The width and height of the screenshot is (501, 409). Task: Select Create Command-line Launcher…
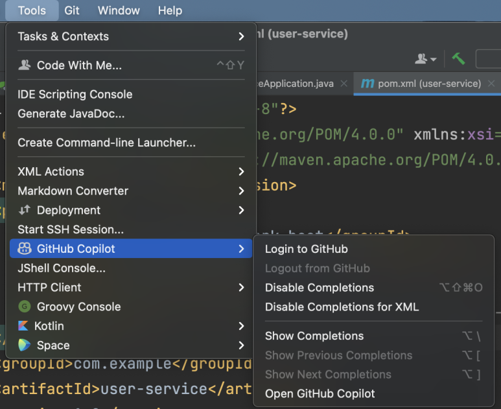tap(131, 143)
